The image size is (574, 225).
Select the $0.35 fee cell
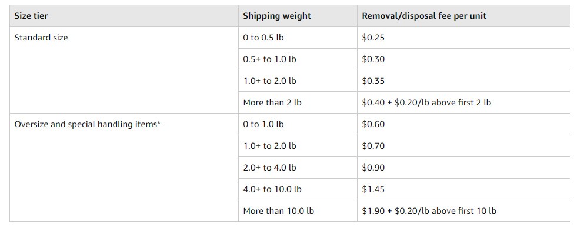point(463,81)
